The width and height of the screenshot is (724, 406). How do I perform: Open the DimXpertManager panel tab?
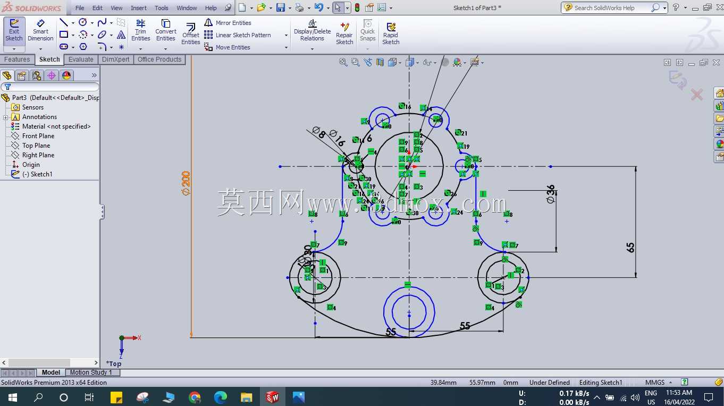52,75
